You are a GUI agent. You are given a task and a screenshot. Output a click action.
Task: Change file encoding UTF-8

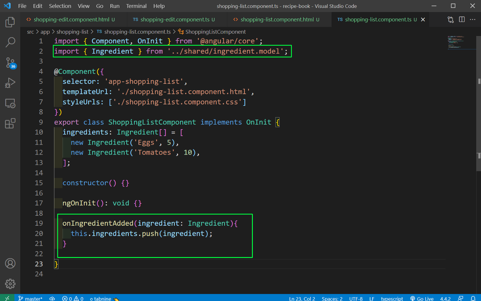356,299
